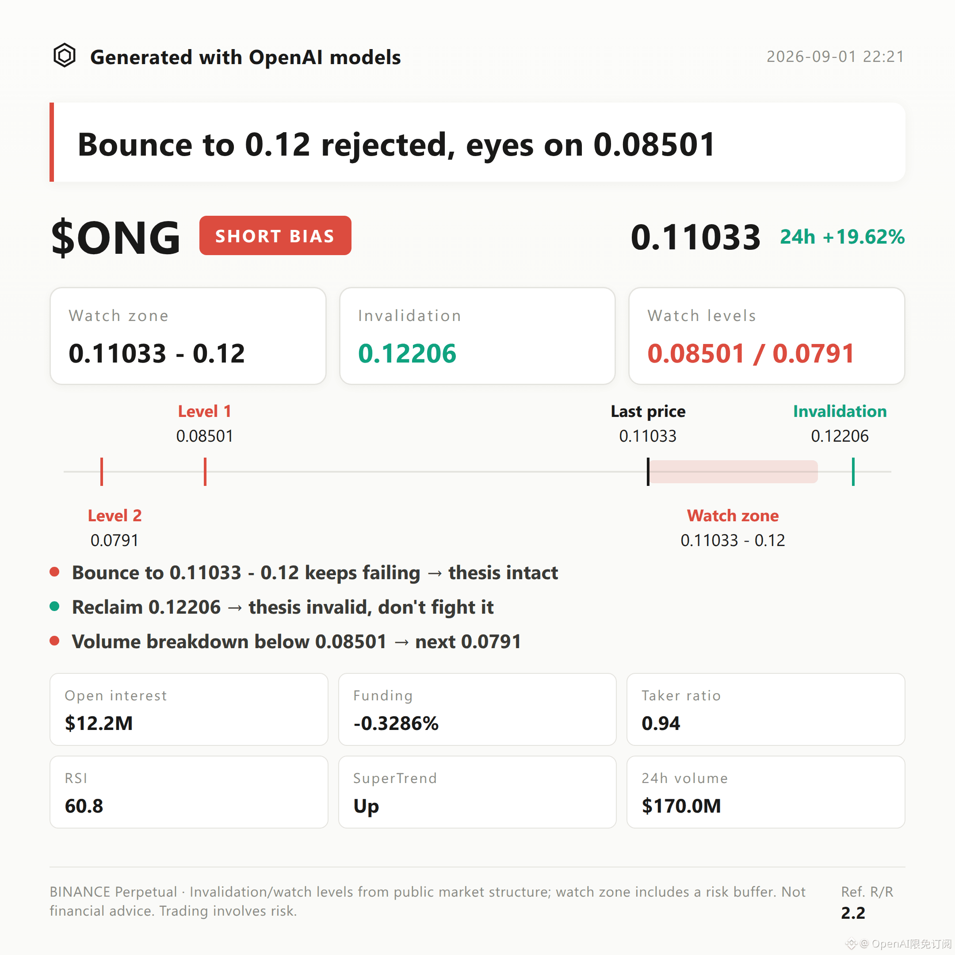955x955 pixels.
Task: Click the shaded pink Watch zone bar
Action: [x=733, y=472]
